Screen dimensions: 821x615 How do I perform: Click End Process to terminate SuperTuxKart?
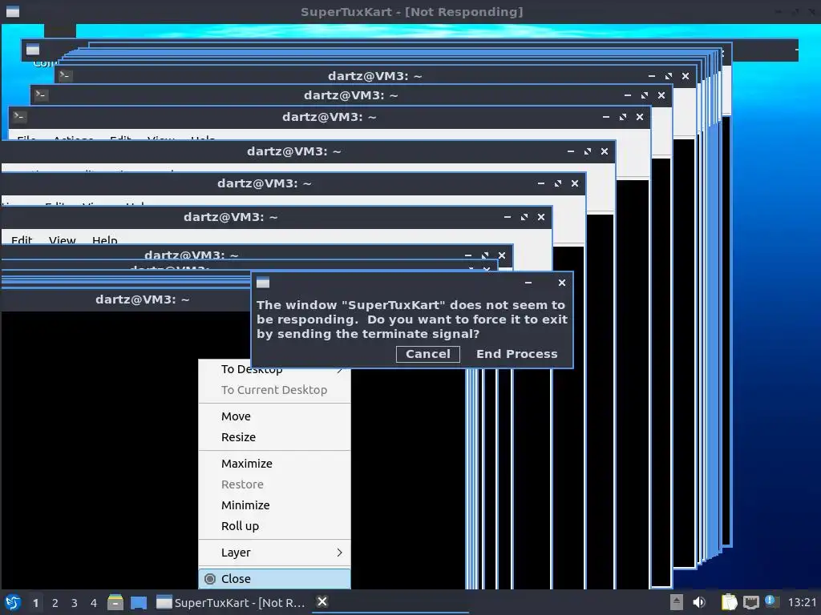pos(517,354)
